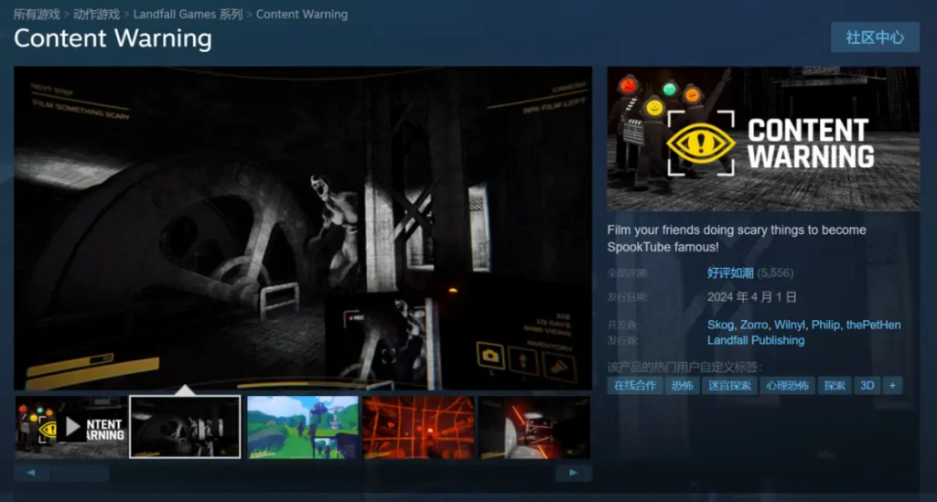Open developer Philip link
Image resolution: width=937 pixels, height=502 pixels.
(825, 325)
